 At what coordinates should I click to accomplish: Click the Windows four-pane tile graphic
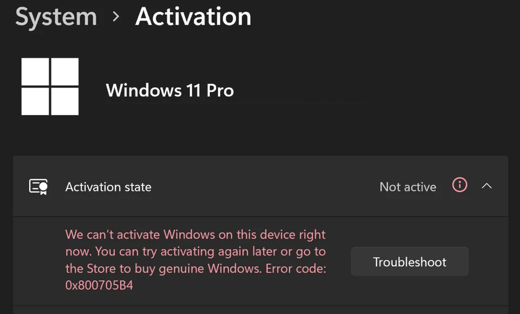tap(50, 86)
